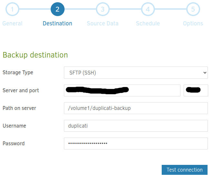
Task: Click the Destination step label
Action: (57, 23)
